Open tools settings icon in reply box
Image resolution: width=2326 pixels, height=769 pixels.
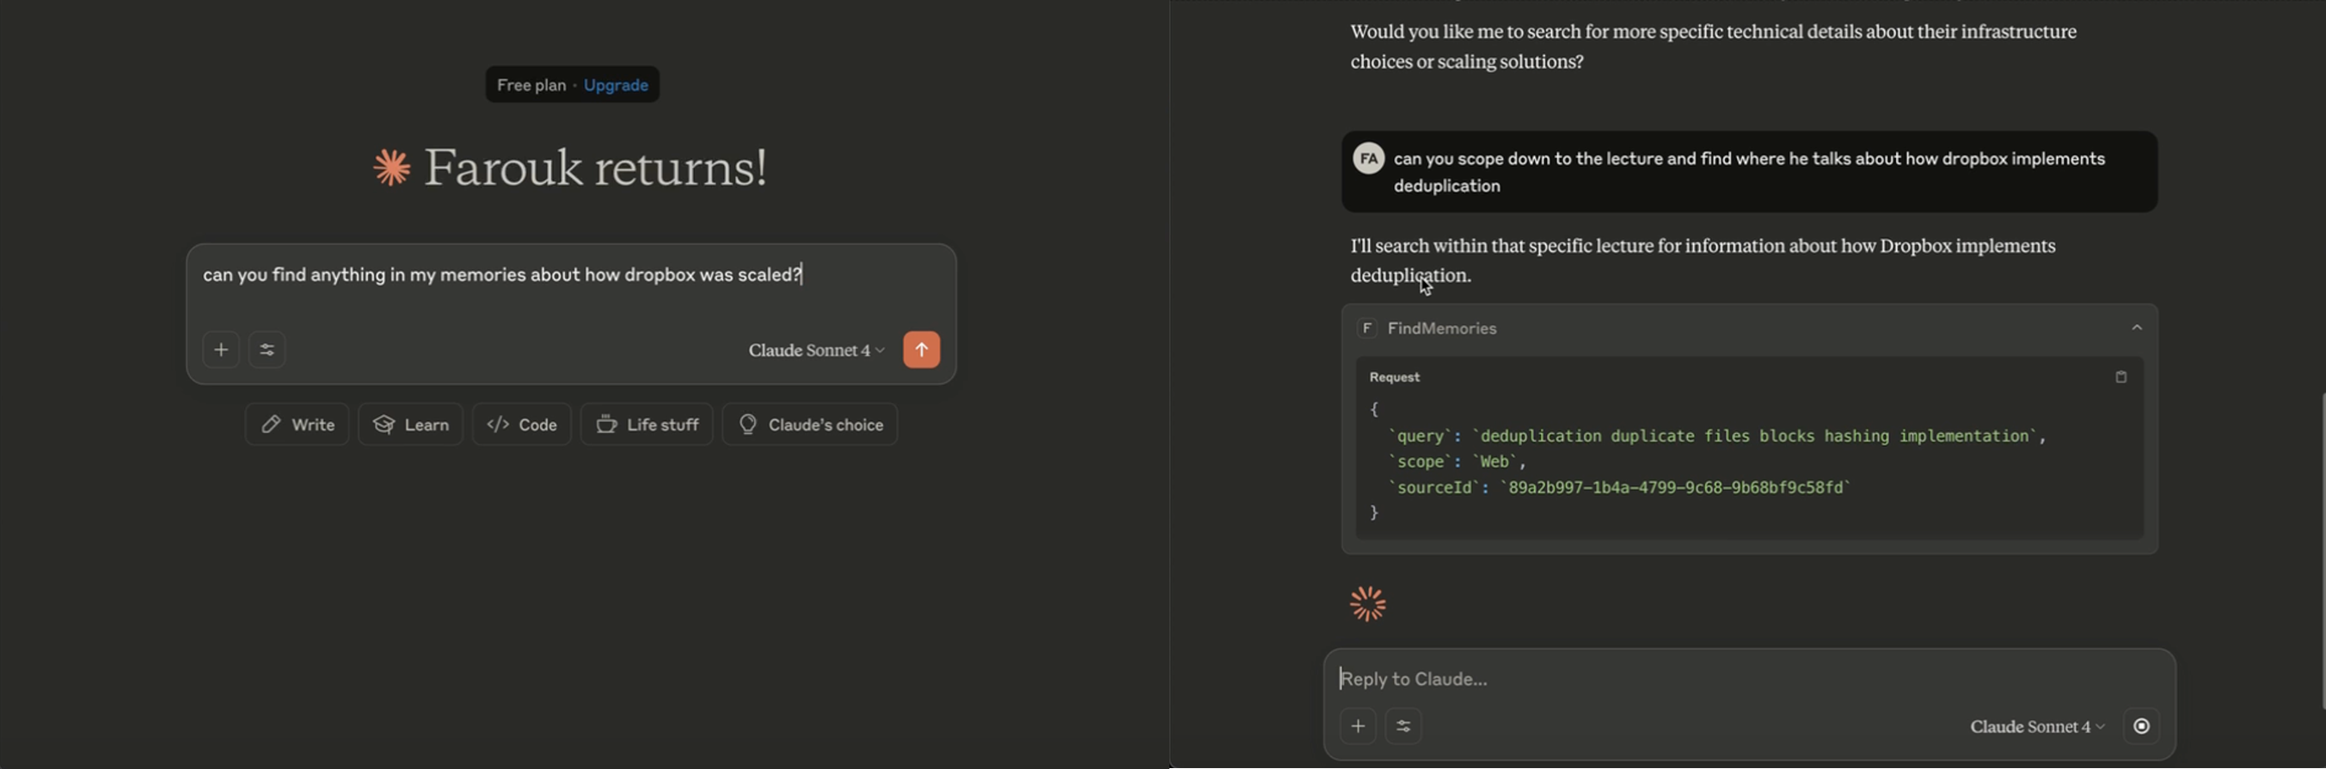(x=1403, y=727)
